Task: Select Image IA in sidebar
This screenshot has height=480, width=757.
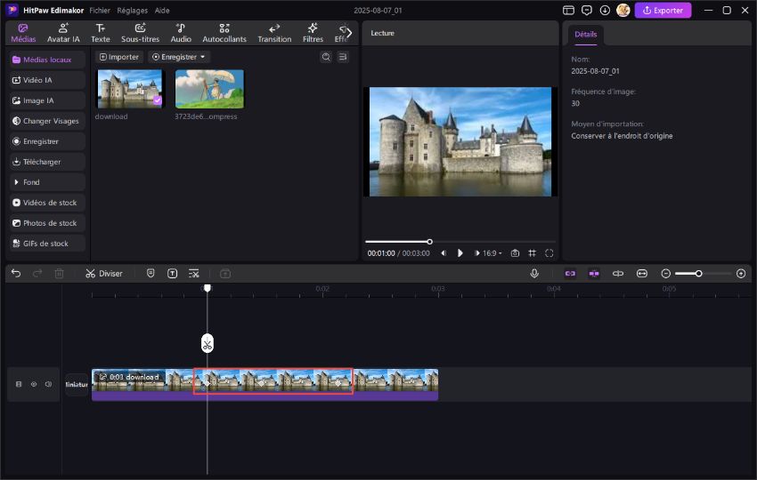Action: pos(47,100)
